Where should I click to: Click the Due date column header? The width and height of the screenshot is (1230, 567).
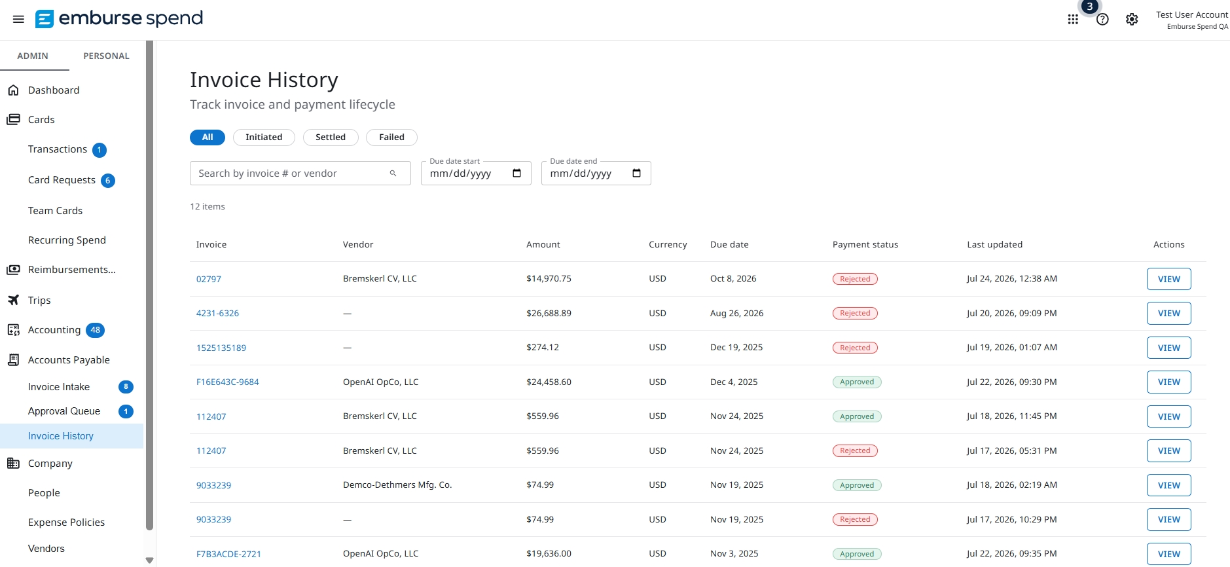pyautogui.click(x=729, y=245)
